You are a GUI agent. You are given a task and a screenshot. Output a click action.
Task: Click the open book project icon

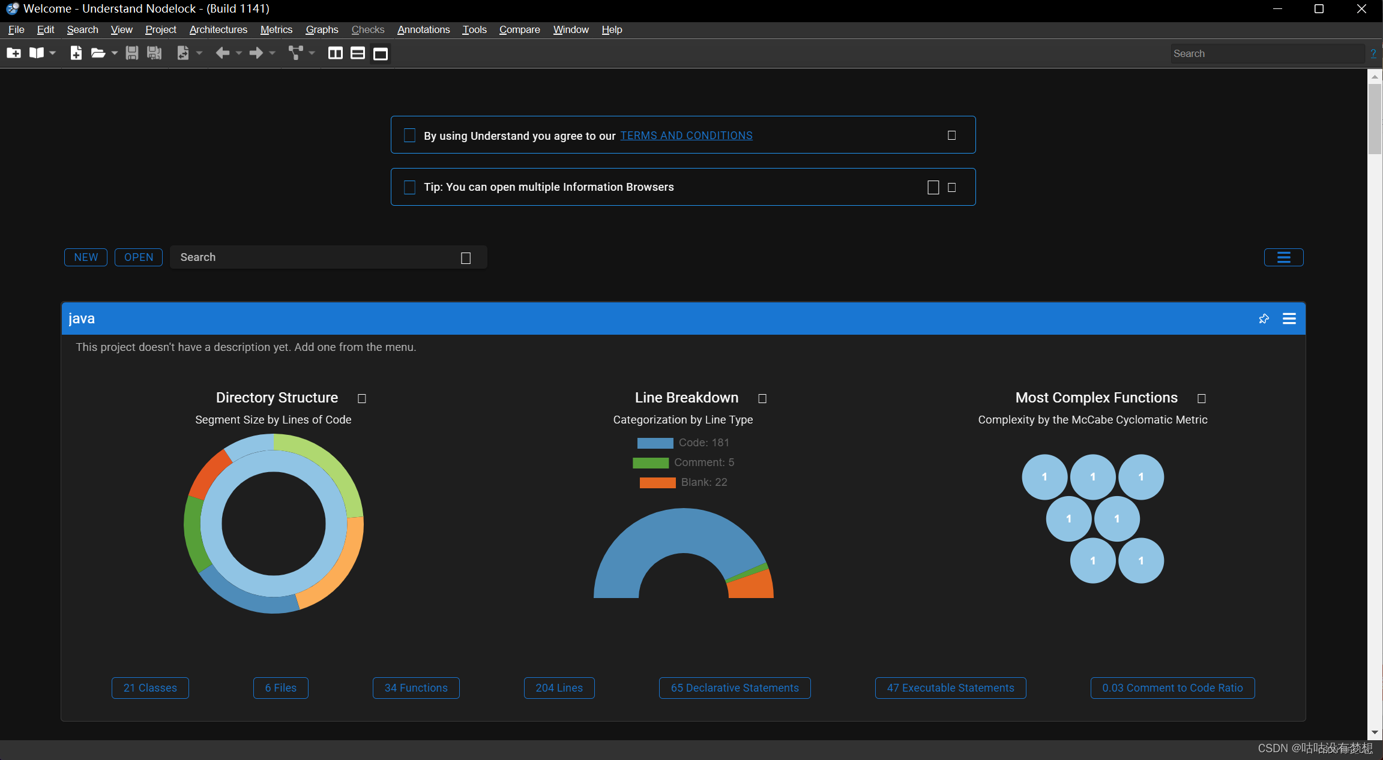[37, 53]
